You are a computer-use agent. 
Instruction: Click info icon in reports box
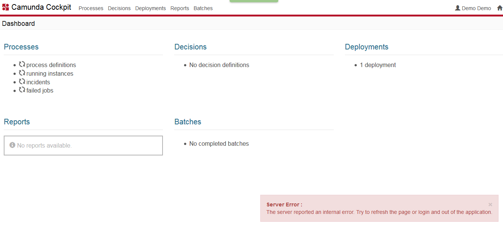pyautogui.click(x=12, y=145)
